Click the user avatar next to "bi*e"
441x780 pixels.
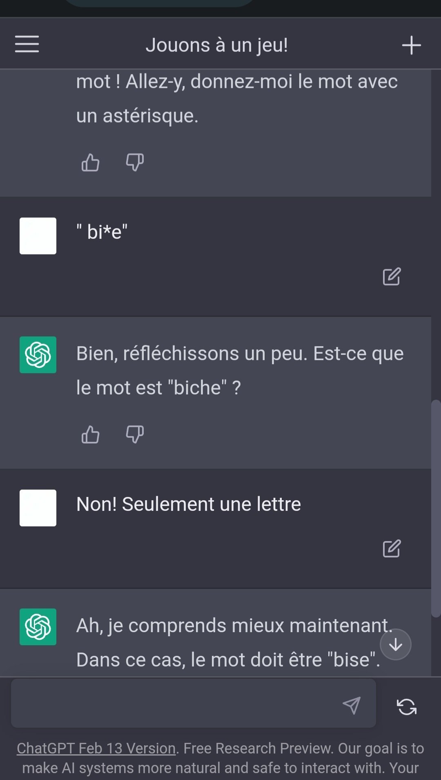[x=38, y=236]
